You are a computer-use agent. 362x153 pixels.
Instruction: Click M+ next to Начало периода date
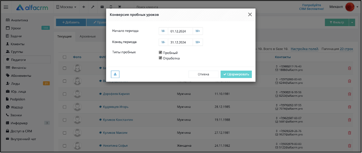[198, 31]
